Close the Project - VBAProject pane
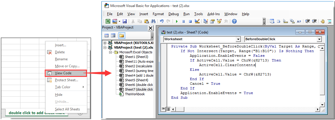The image size is (335, 120). point(150,28)
